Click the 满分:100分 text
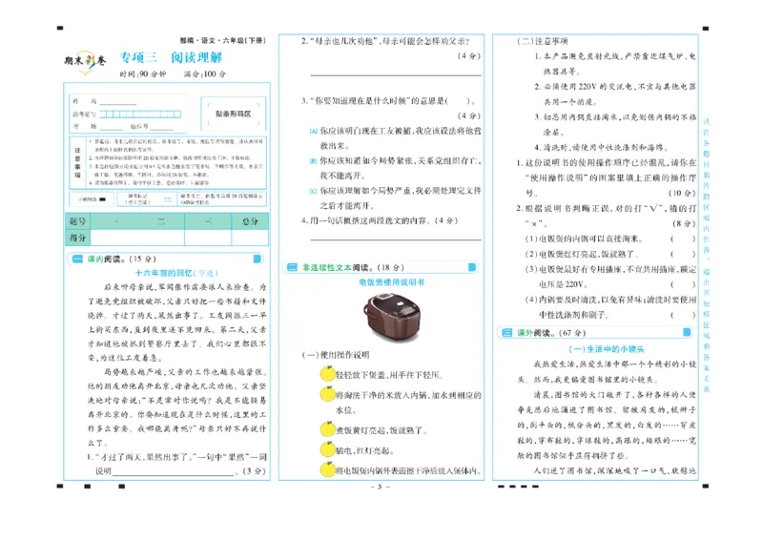This screenshot has width=763, height=540. pos(205,74)
